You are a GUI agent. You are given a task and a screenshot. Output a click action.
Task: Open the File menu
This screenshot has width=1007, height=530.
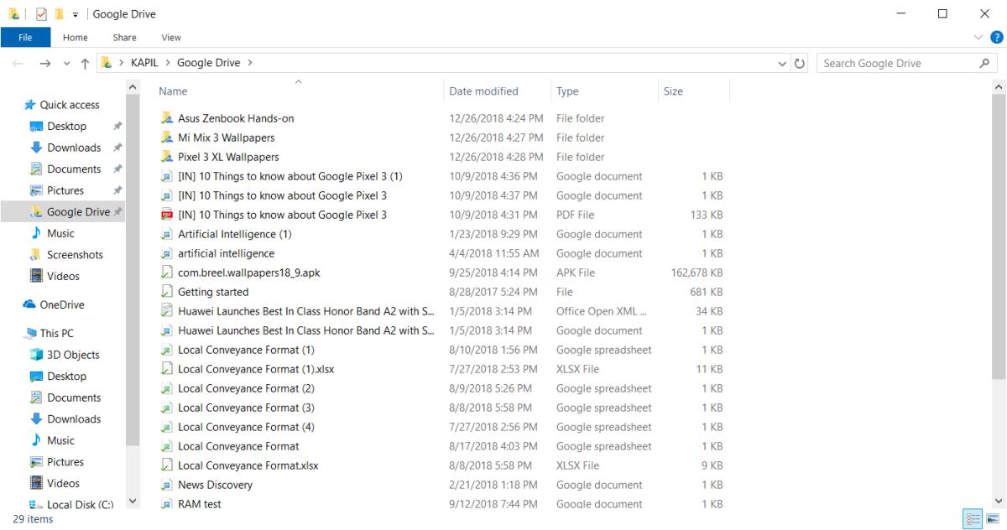25,37
